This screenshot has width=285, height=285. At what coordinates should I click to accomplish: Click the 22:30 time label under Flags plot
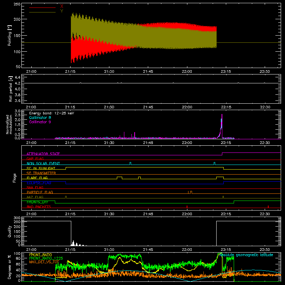point(265,214)
